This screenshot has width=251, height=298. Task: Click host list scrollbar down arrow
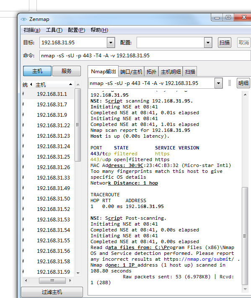(78, 273)
